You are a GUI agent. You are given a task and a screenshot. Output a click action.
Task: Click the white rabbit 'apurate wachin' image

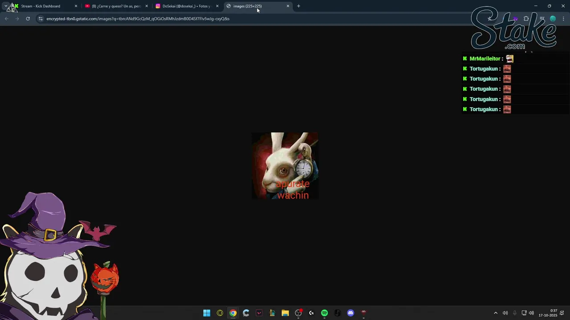coord(285,166)
